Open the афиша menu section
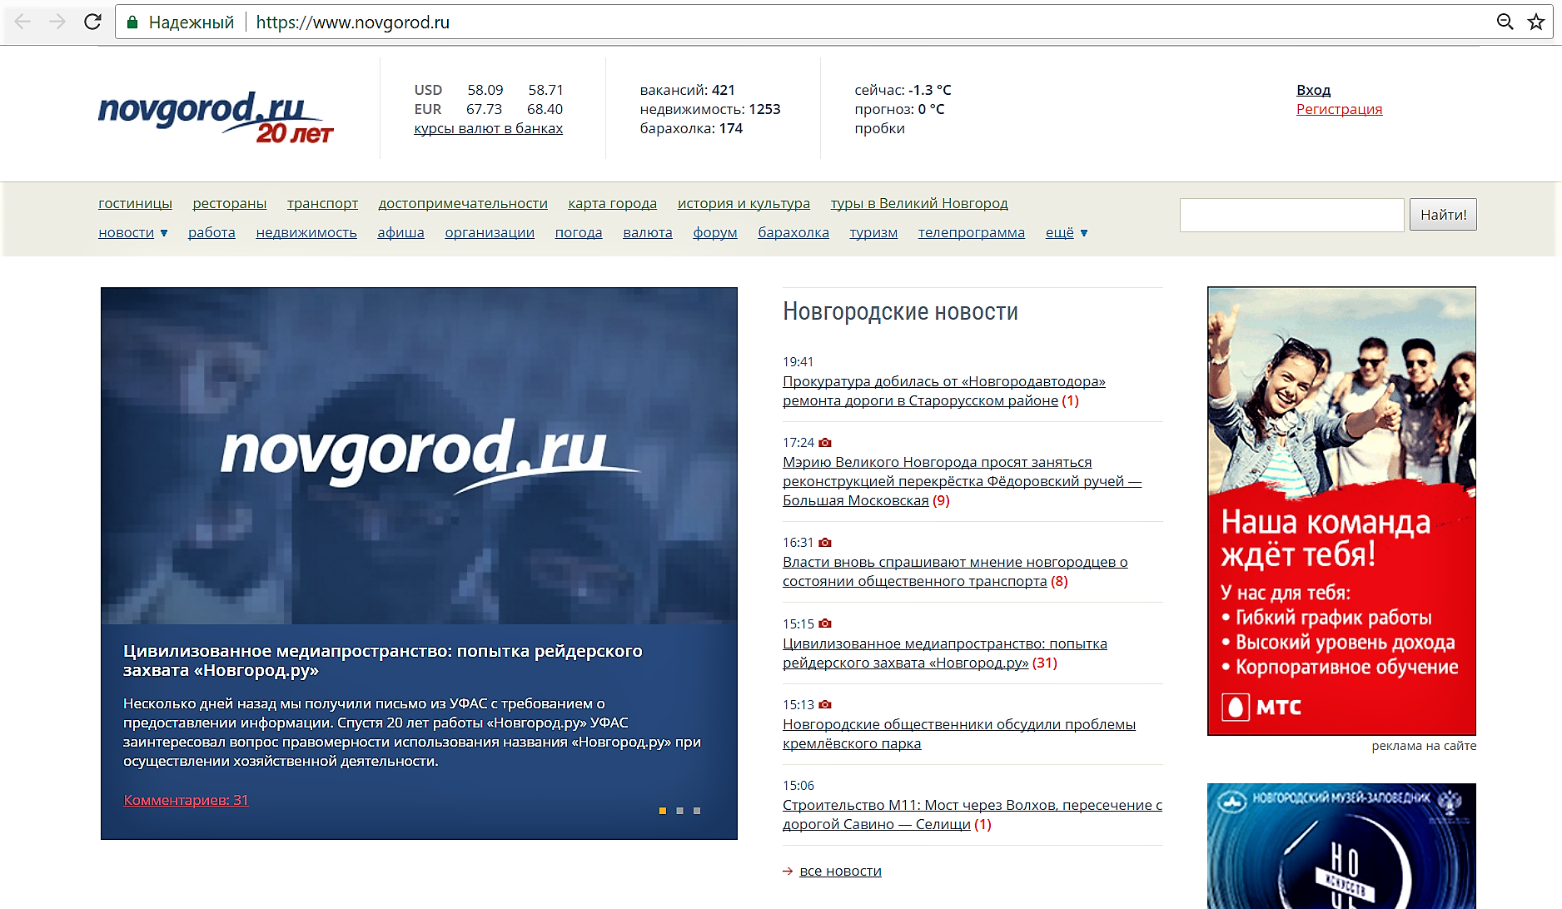The image size is (1562, 909). pyautogui.click(x=400, y=233)
